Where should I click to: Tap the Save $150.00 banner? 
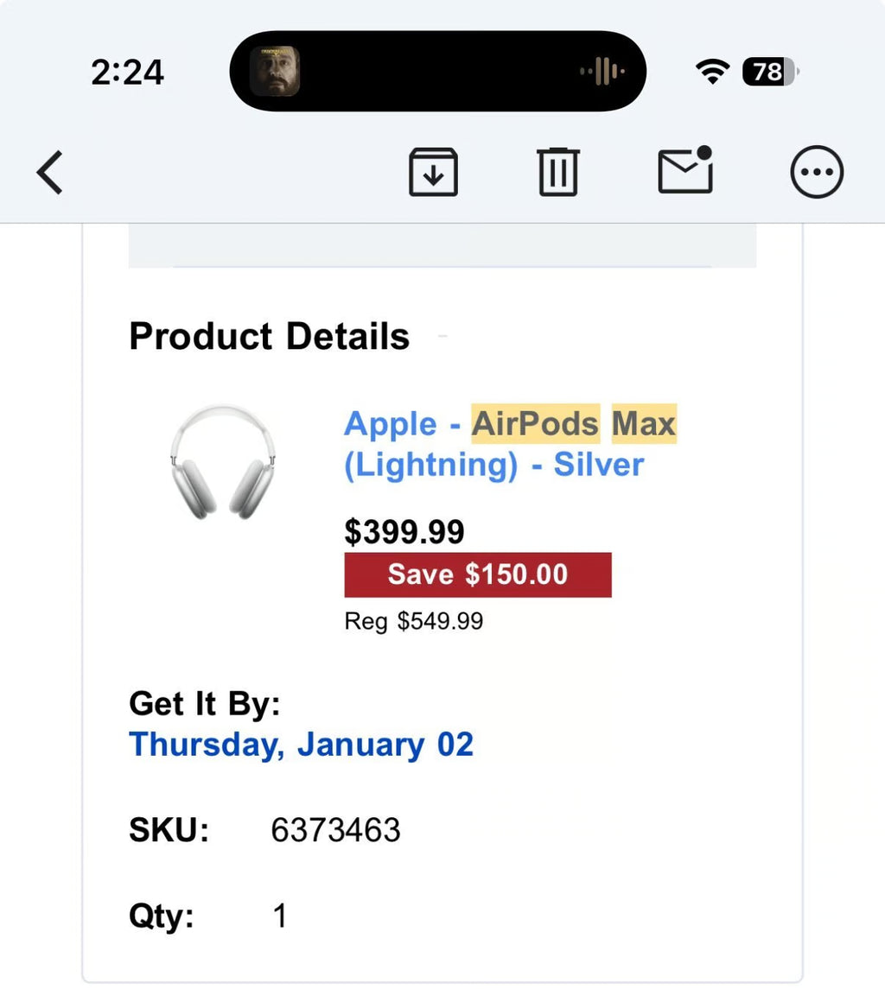478,574
